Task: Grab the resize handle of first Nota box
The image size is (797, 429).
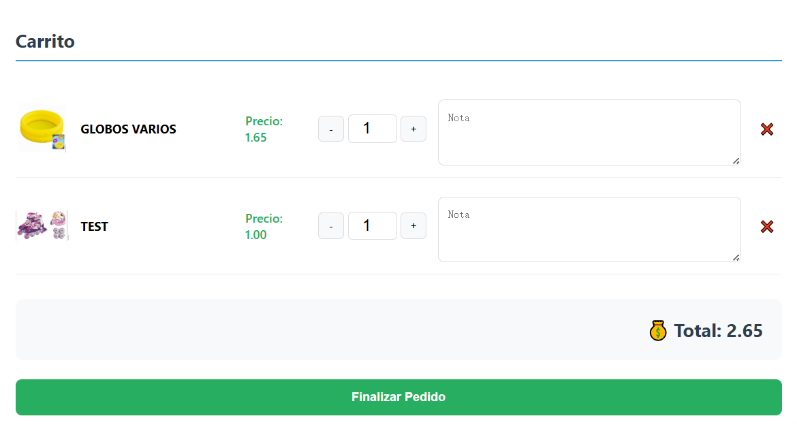Action: click(x=736, y=161)
